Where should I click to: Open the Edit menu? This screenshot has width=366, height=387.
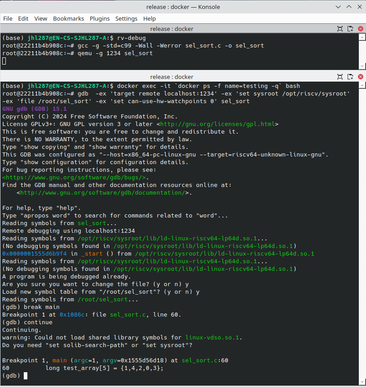pos(23,18)
